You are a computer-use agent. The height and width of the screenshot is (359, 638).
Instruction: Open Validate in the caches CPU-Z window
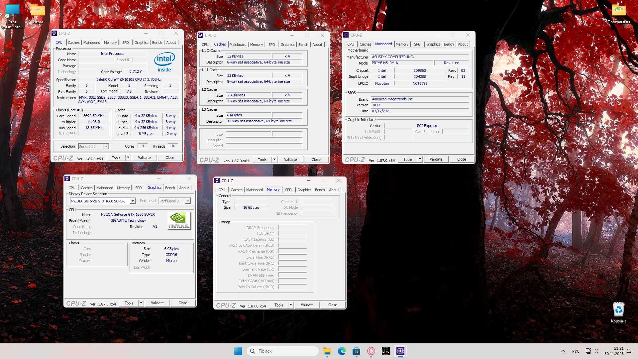(290, 159)
